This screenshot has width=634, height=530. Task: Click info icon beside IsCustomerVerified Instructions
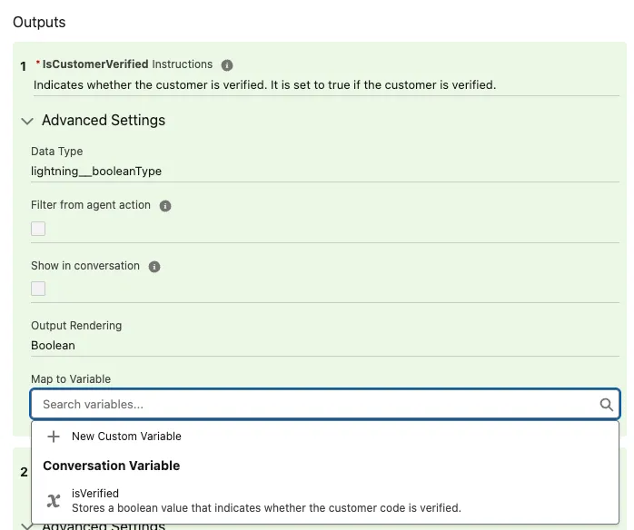227,65
